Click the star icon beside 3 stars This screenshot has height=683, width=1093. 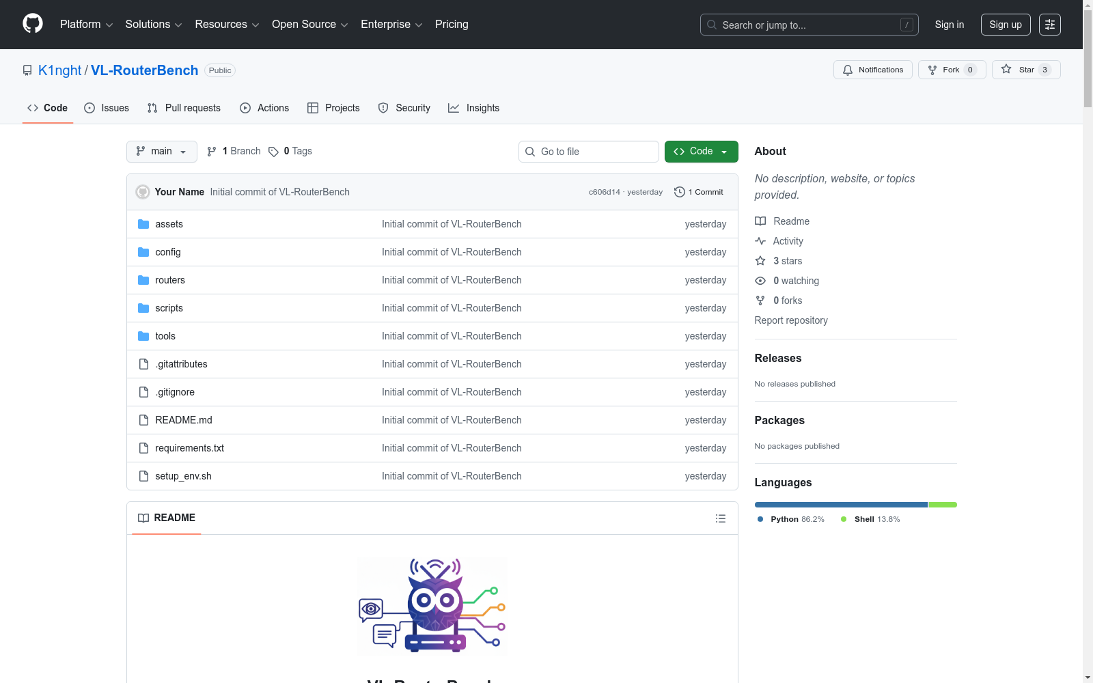tap(760, 261)
